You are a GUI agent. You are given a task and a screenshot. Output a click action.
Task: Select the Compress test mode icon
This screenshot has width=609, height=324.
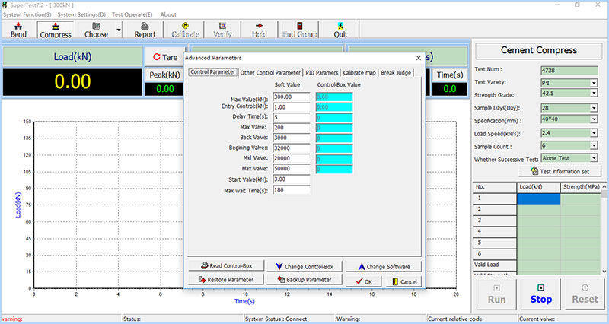tap(55, 29)
